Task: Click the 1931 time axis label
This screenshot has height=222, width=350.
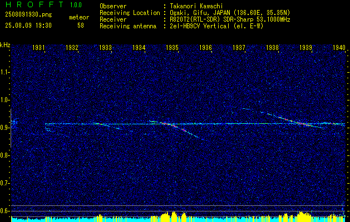Action: (x=38, y=47)
